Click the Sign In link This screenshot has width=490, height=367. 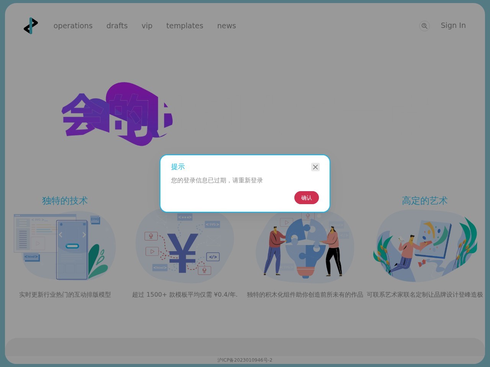[453, 25]
